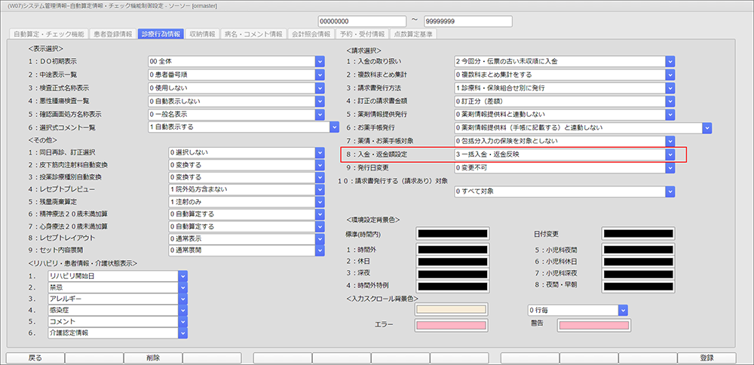Open the レセプトプレビュー dropdown
Image resolution: width=754 pixels, height=365 pixels.
pyautogui.click(x=320, y=189)
